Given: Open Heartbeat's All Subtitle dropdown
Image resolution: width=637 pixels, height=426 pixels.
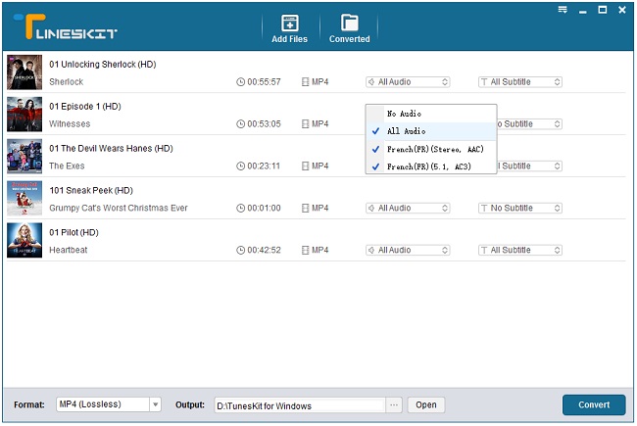Looking at the screenshot, I should pos(520,250).
